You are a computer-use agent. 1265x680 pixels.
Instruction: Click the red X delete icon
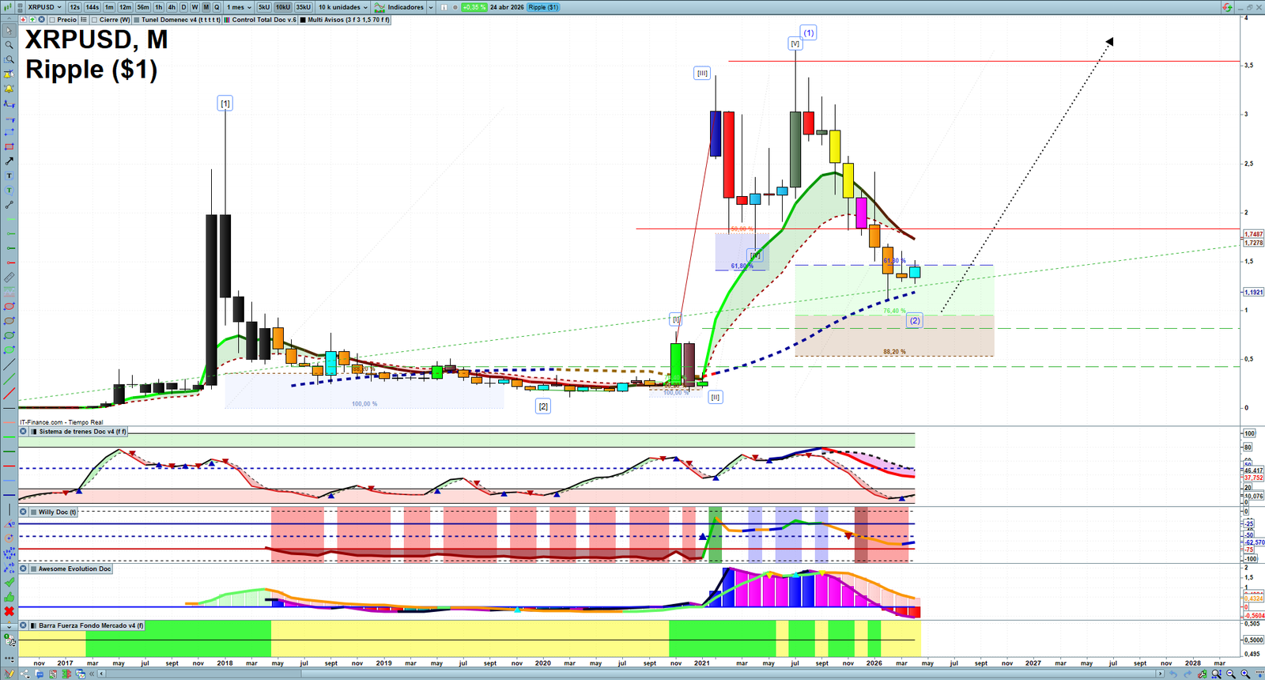pos(9,611)
